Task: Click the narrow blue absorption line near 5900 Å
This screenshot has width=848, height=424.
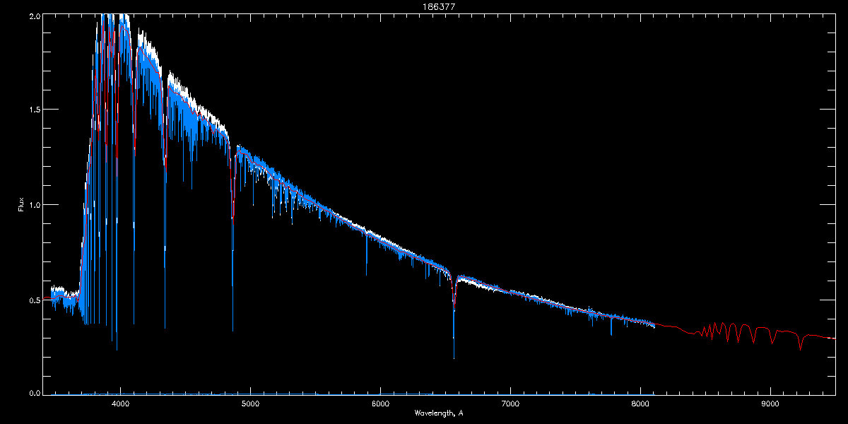Action: click(366, 272)
